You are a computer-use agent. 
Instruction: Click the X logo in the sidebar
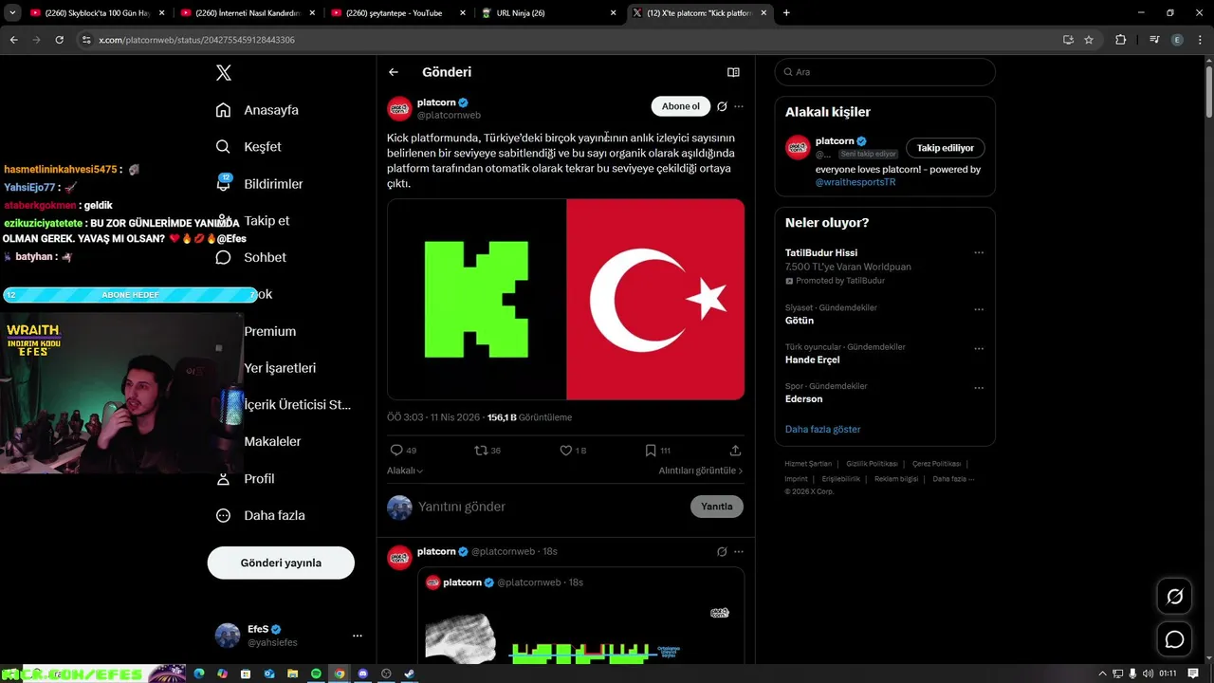(x=223, y=73)
